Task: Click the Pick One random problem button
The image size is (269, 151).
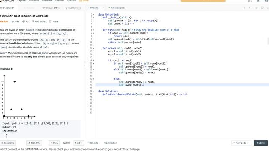Action: (x=34, y=143)
